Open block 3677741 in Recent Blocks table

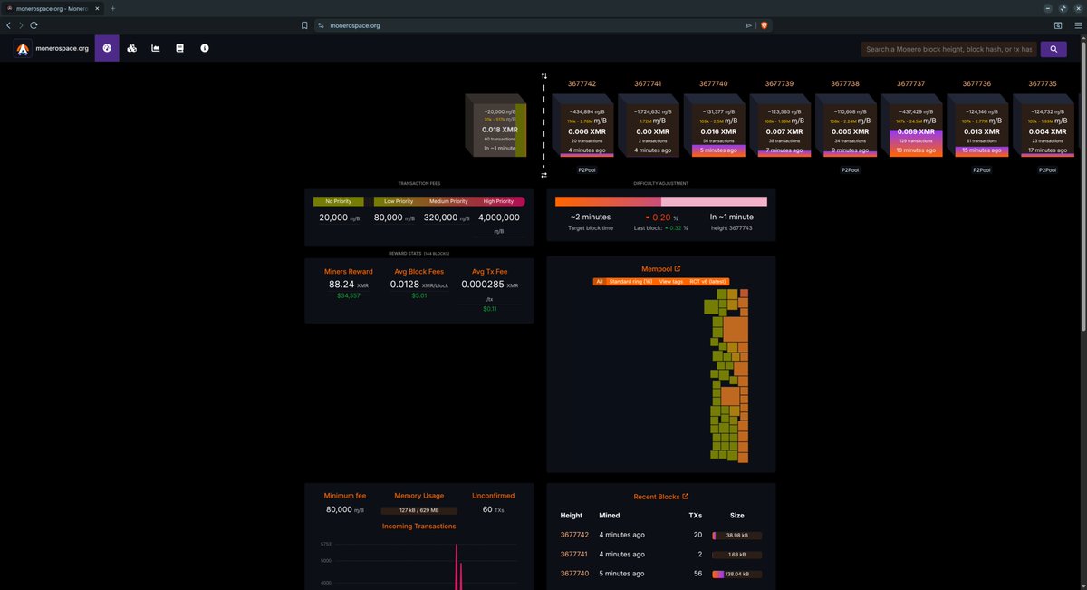tap(574, 554)
